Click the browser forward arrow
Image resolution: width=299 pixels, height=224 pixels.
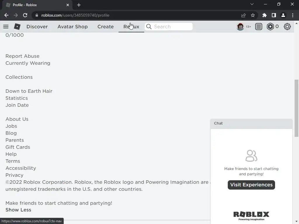point(16,15)
